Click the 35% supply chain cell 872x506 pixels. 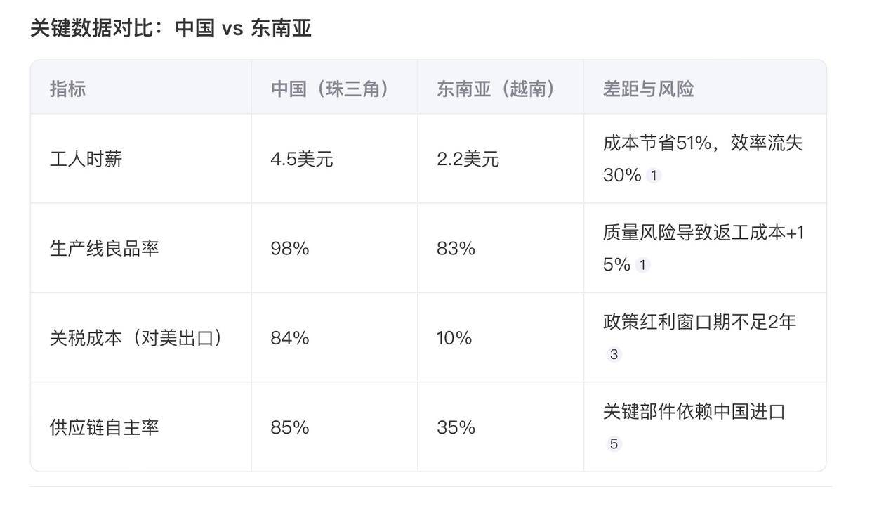click(456, 427)
